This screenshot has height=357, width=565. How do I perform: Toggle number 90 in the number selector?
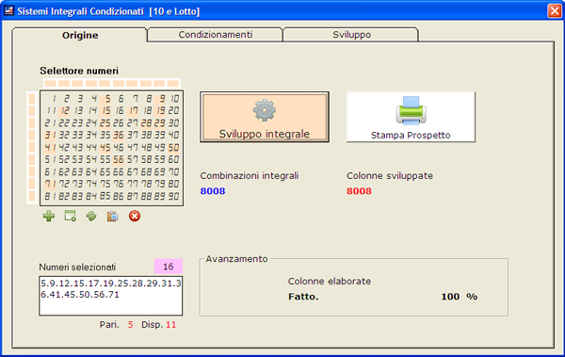pyautogui.click(x=173, y=197)
